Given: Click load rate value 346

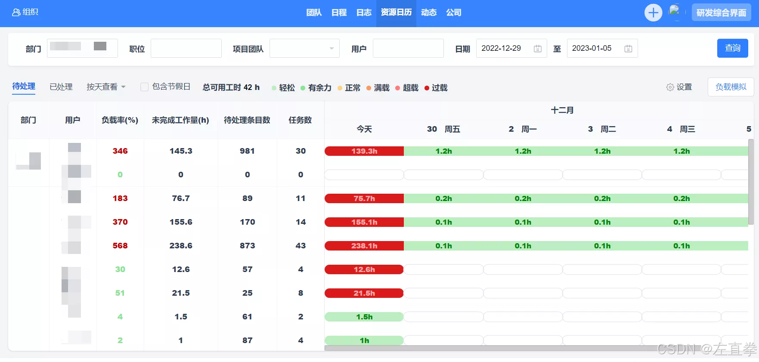Looking at the screenshot, I should click(x=120, y=151).
